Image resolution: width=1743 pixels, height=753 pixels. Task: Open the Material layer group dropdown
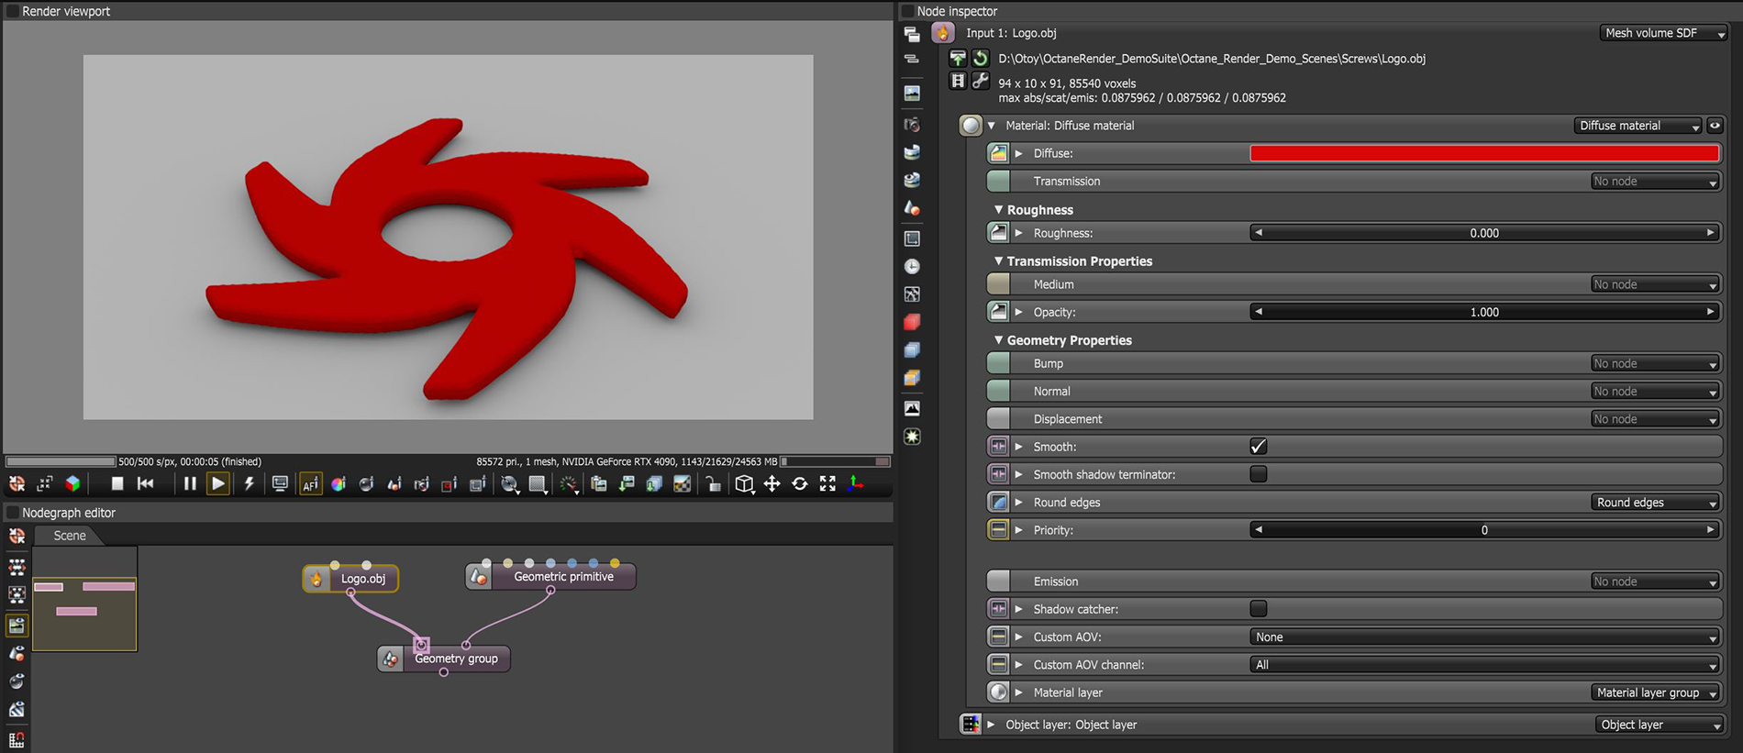click(x=1654, y=692)
